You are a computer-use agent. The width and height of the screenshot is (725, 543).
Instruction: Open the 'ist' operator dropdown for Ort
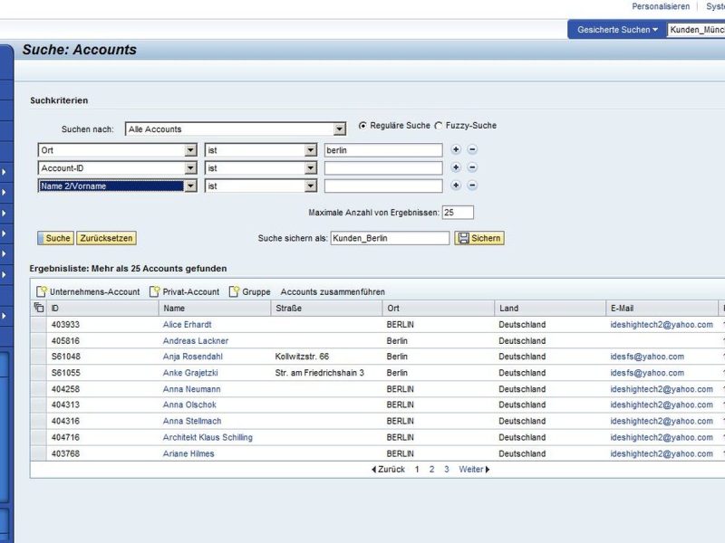coord(311,150)
